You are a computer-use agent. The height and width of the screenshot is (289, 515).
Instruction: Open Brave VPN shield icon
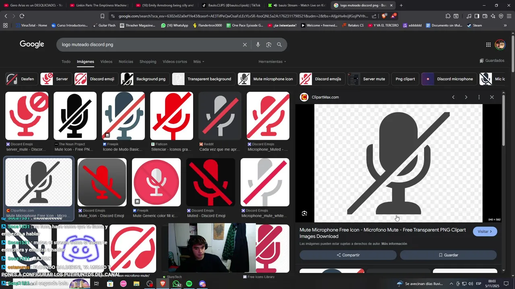(501, 16)
